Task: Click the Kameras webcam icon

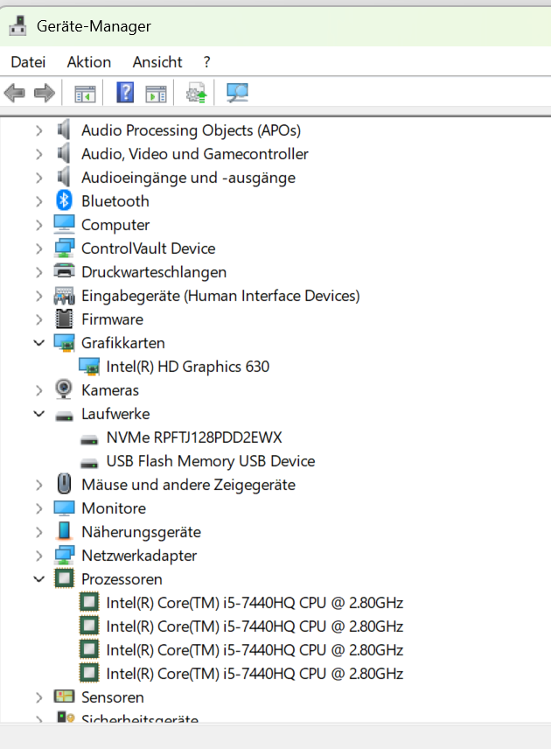Action: [x=64, y=389]
